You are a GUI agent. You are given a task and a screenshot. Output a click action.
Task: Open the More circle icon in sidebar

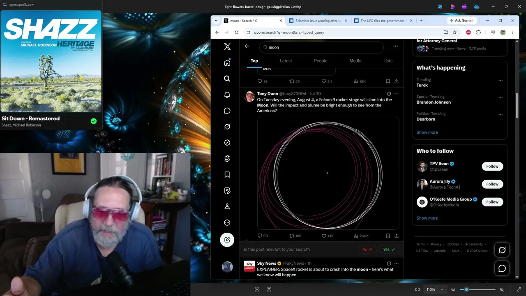(227, 222)
